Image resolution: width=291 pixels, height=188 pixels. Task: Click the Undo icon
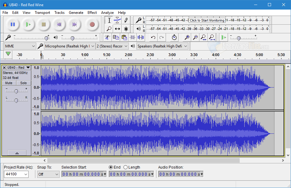[153, 37]
